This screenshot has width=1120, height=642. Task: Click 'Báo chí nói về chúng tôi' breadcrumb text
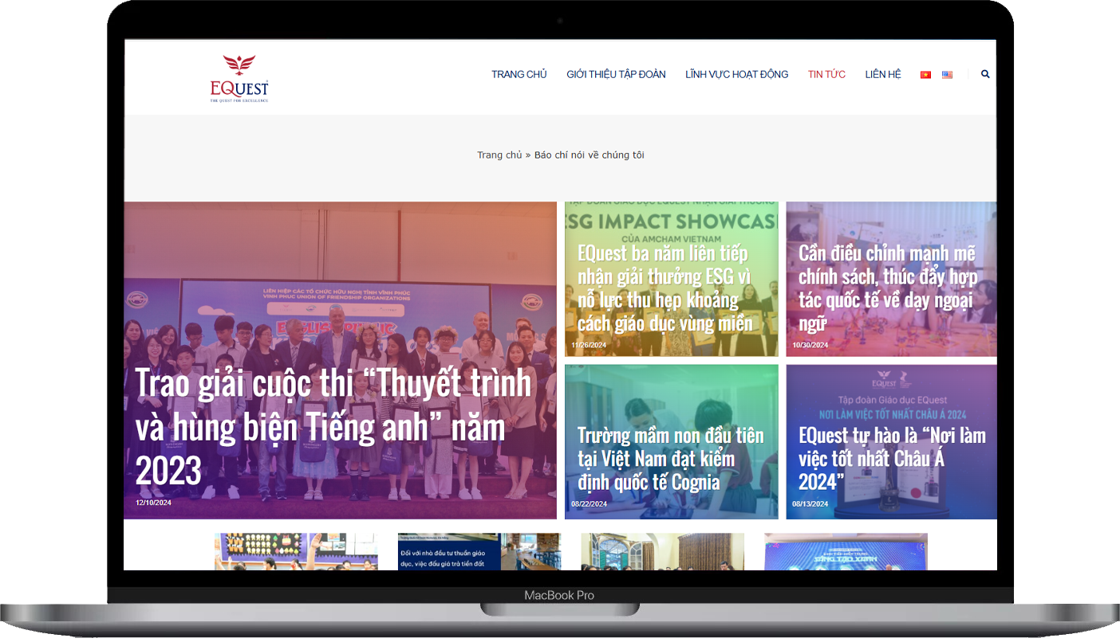coord(590,155)
